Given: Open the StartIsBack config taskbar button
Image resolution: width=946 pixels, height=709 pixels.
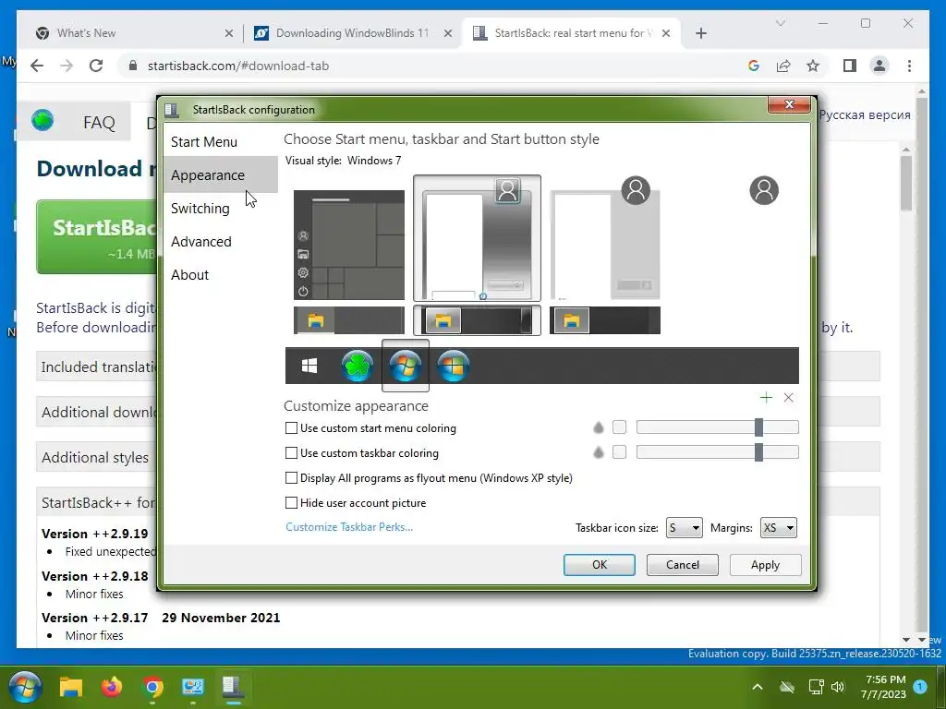Looking at the screenshot, I should click(233, 687).
